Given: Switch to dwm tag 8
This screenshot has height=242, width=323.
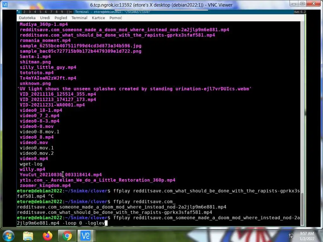Looking at the screenshot, I should click(x=56, y=12).
